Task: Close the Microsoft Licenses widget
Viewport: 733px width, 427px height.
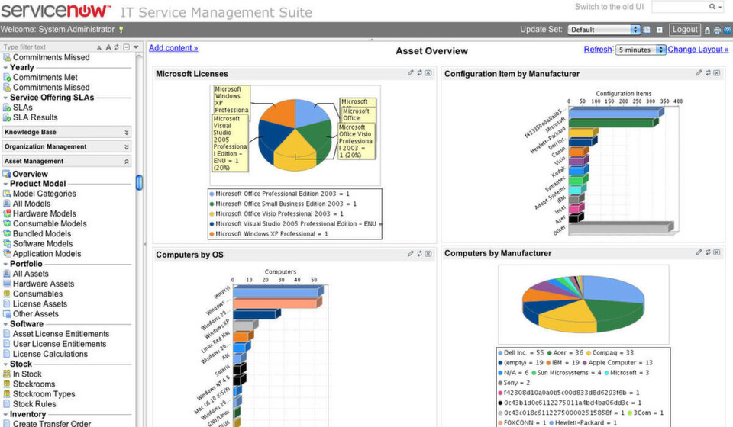Action: (428, 72)
